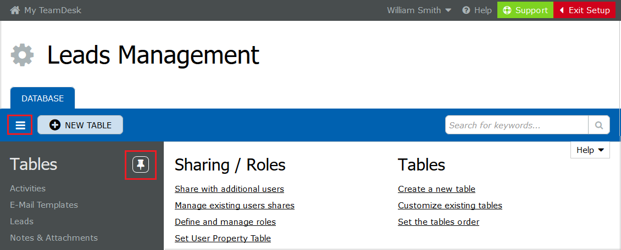Click Set User Property Table link

(223, 238)
